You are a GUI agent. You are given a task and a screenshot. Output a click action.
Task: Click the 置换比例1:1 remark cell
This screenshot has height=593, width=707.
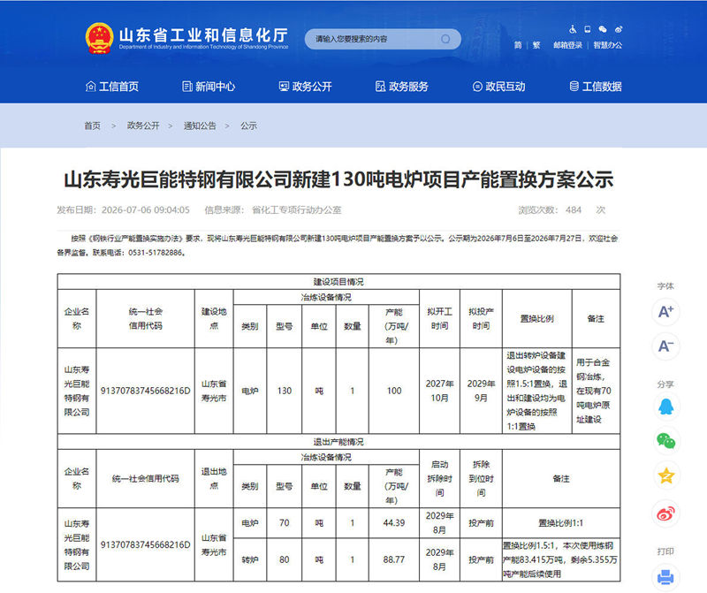point(561,523)
